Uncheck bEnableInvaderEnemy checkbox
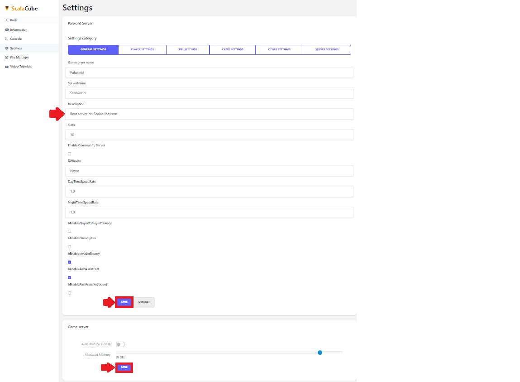 click(69, 262)
